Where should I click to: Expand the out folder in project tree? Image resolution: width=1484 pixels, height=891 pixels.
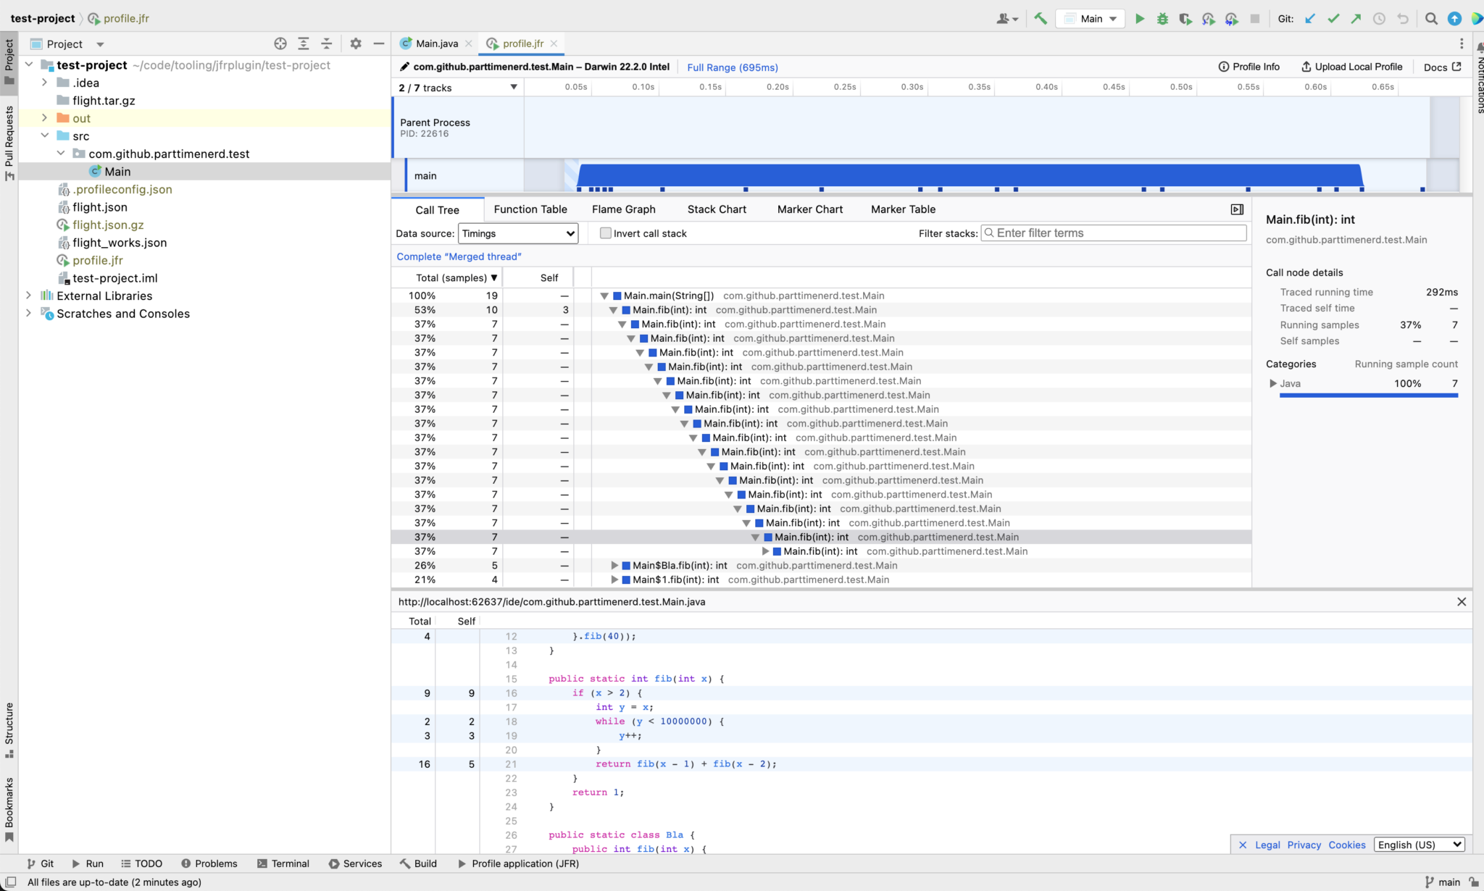[x=45, y=118]
